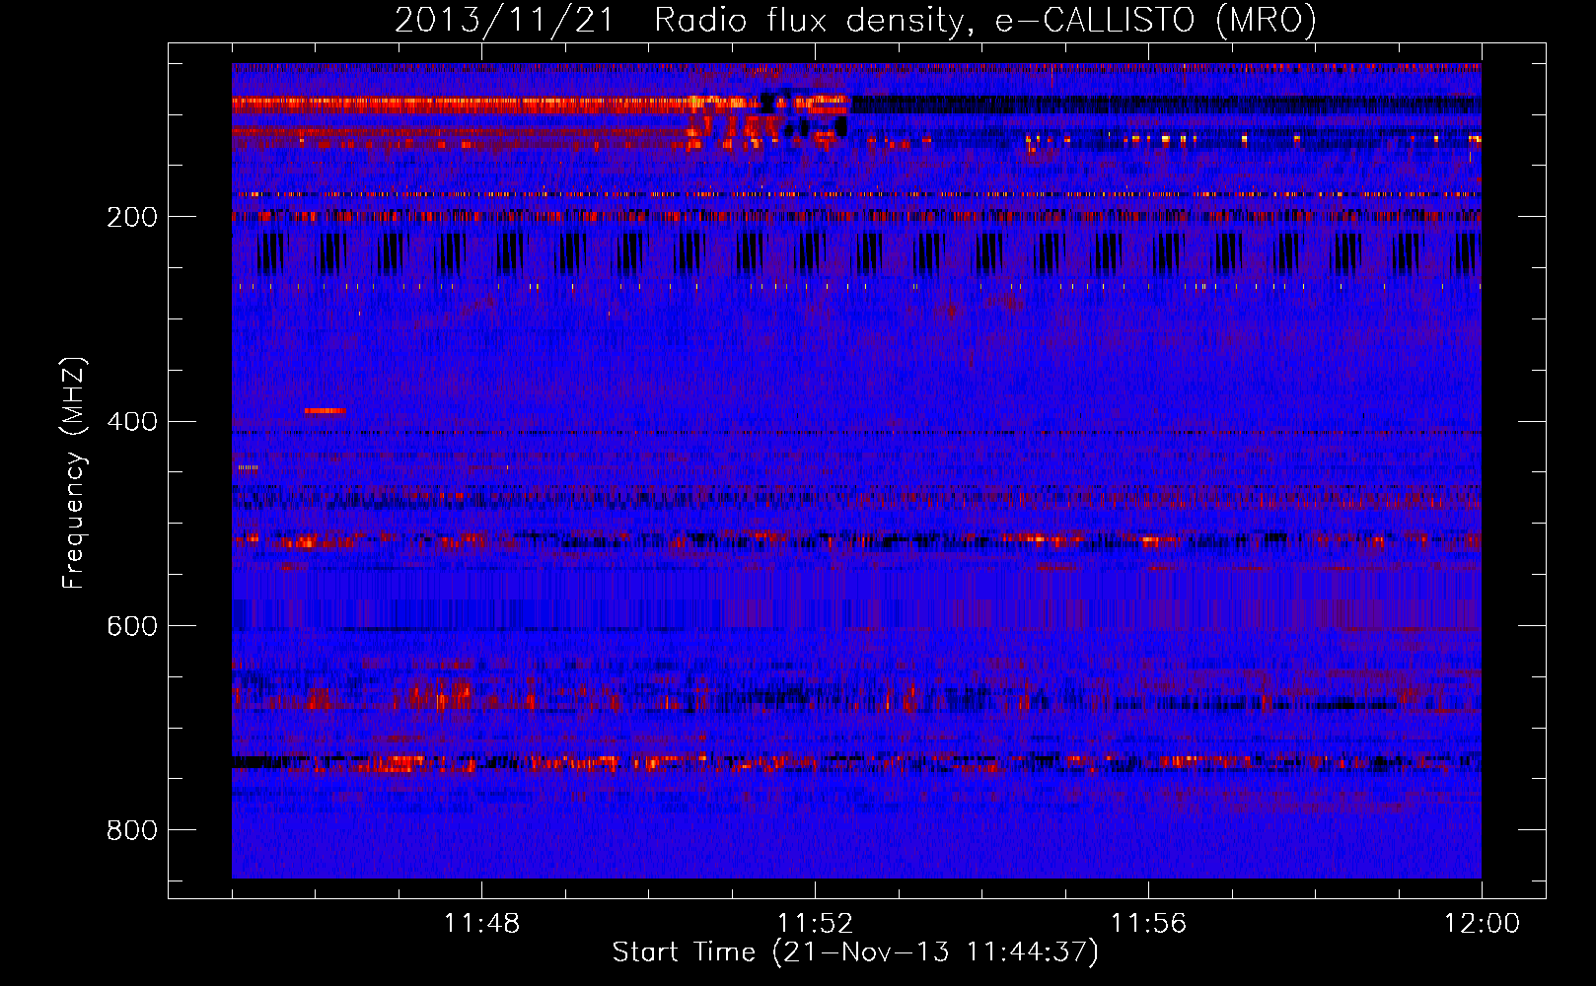Click the 800 frequency tick label
Image resolution: width=1596 pixels, height=986 pixels.
click(x=132, y=831)
